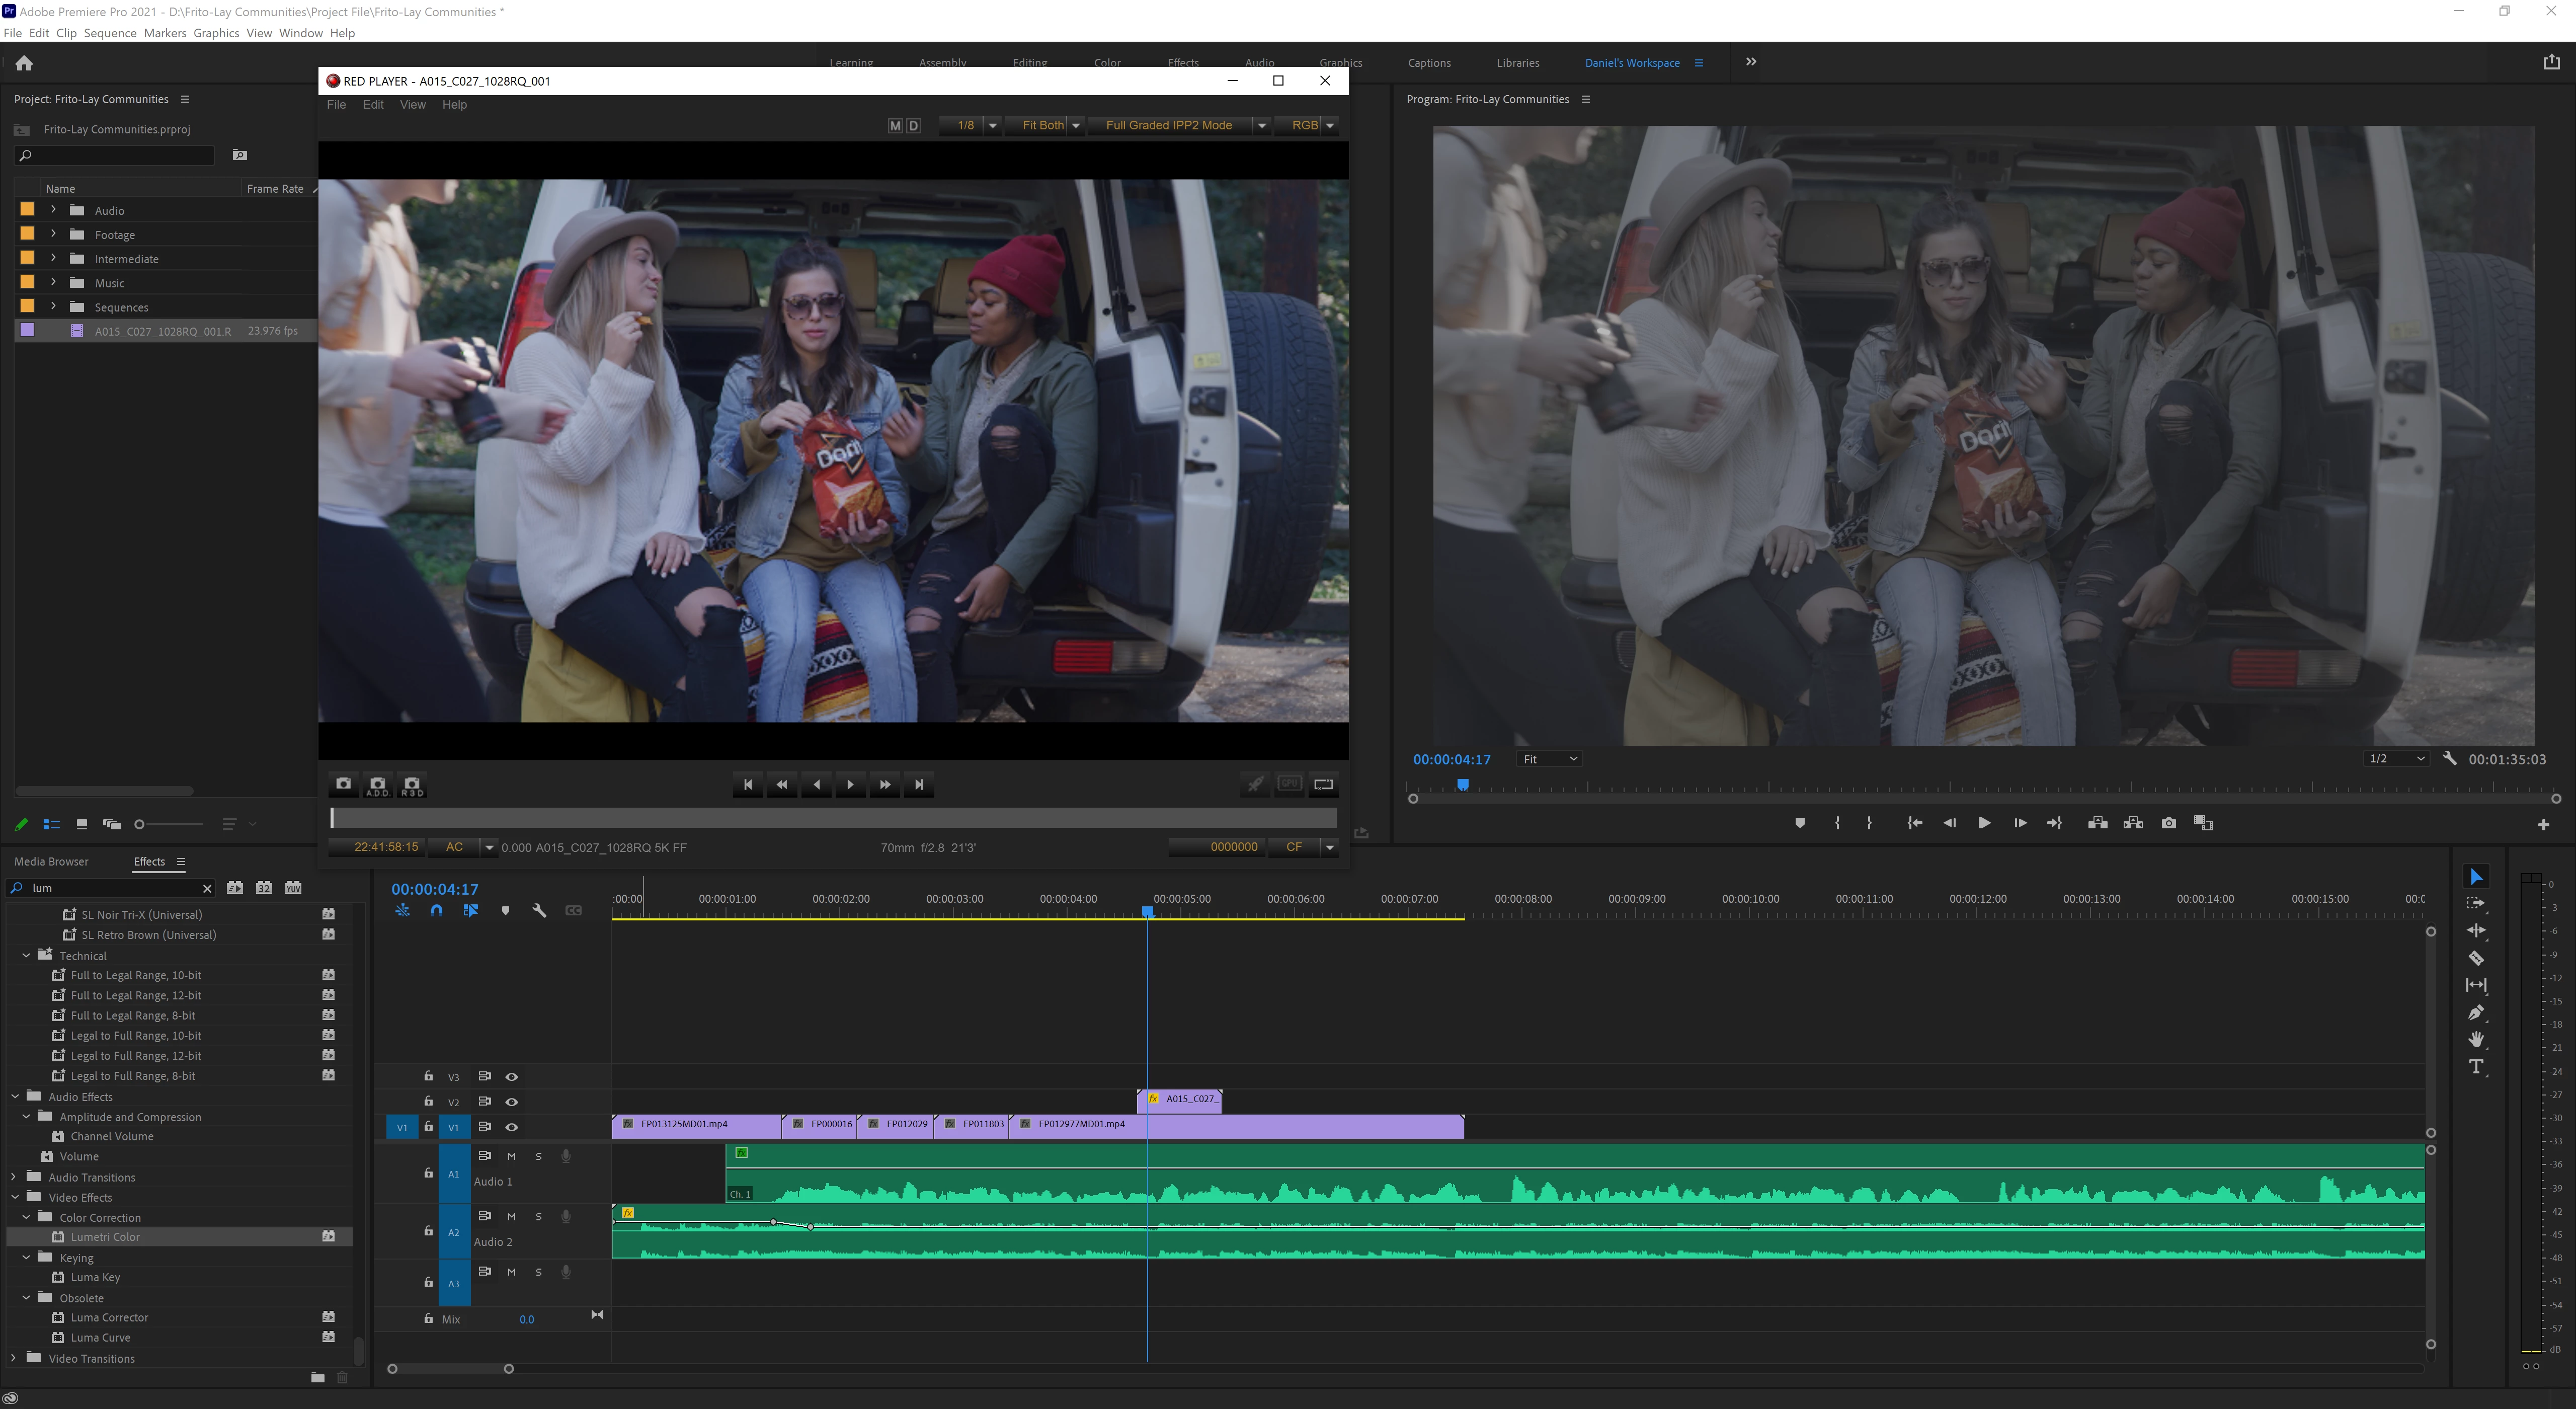Select the Type tool
Screen dimensions: 2576x1409
(x=2476, y=1066)
